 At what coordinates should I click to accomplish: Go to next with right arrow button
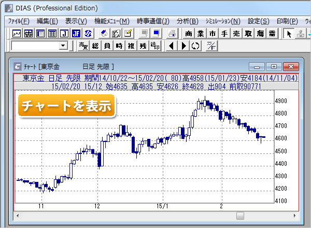click(183, 46)
